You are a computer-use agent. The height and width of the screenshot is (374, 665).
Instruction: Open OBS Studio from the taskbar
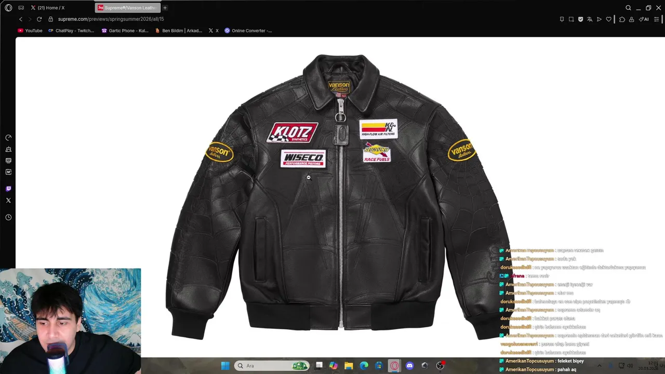tap(440, 366)
